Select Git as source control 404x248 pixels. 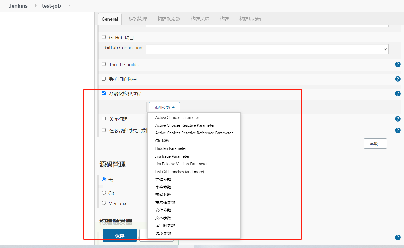(x=104, y=193)
